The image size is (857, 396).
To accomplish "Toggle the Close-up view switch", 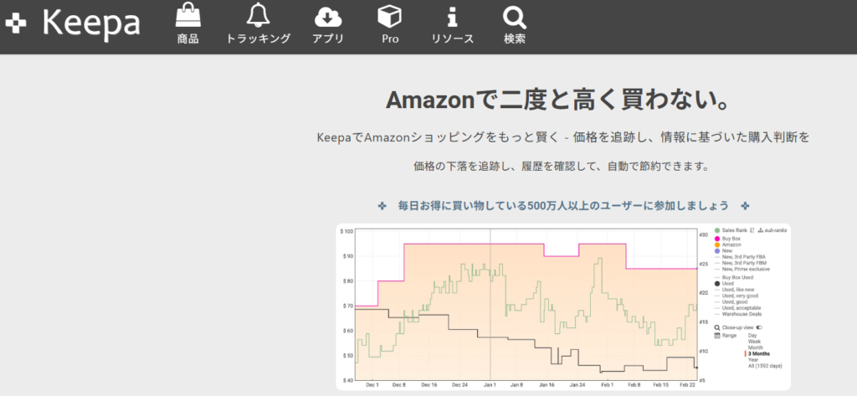I will coord(758,327).
